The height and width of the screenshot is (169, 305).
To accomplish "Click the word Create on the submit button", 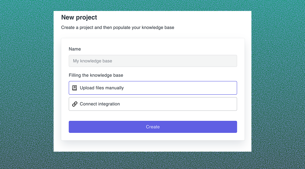I will pyautogui.click(x=153, y=127).
